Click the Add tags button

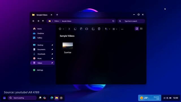(x=38, y=70)
